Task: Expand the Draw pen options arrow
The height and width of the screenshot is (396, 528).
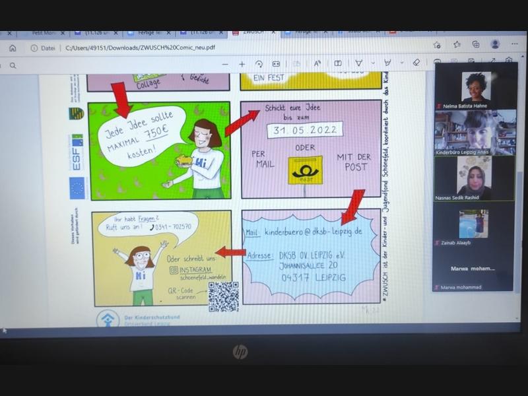Action: pos(372,63)
